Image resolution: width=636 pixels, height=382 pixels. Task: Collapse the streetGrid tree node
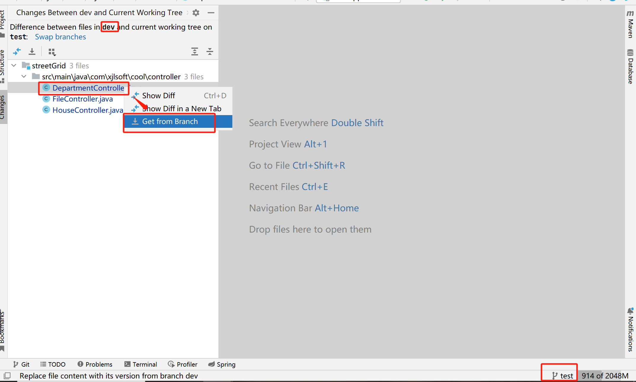click(14, 65)
